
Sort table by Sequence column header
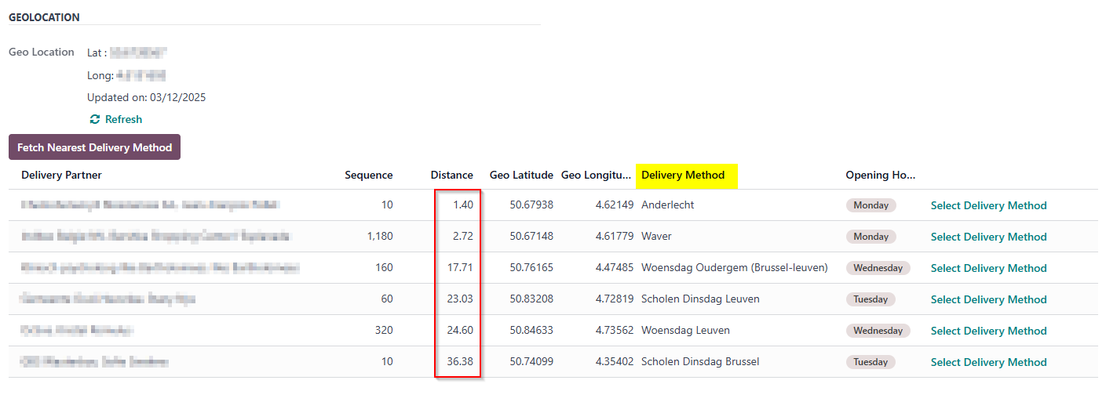coord(368,175)
